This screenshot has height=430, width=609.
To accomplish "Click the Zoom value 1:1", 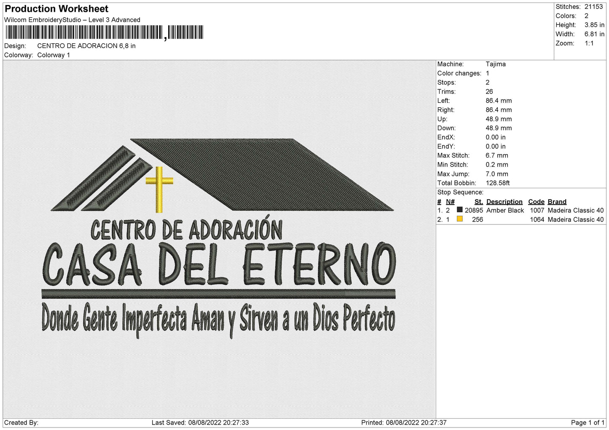I will pos(589,43).
